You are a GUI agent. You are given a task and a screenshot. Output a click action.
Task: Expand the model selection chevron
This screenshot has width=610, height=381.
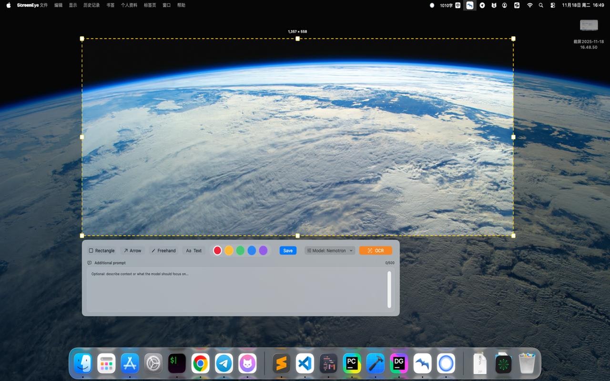coord(350,251)
